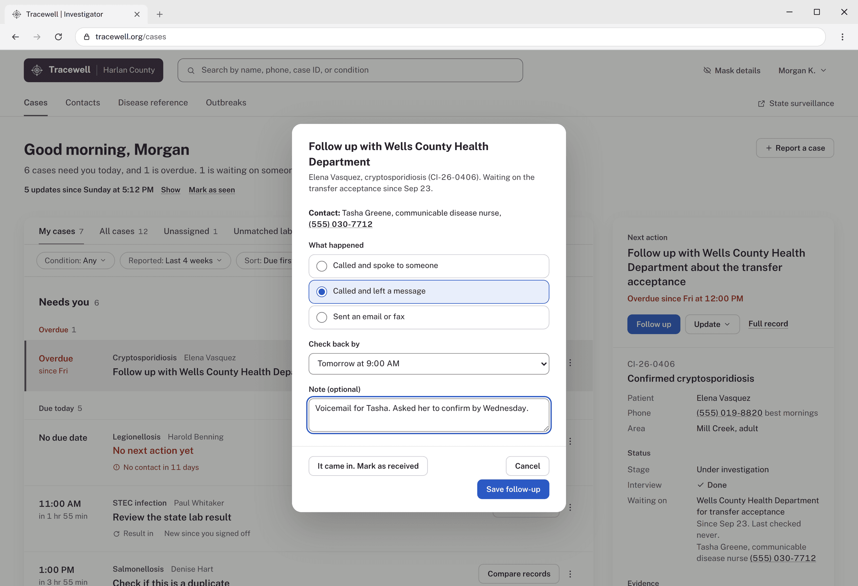858x586 pixels.
Task: Click Tasha Greene's phone link in dialog
Action: pyautogui.click(x=340, y=224)
